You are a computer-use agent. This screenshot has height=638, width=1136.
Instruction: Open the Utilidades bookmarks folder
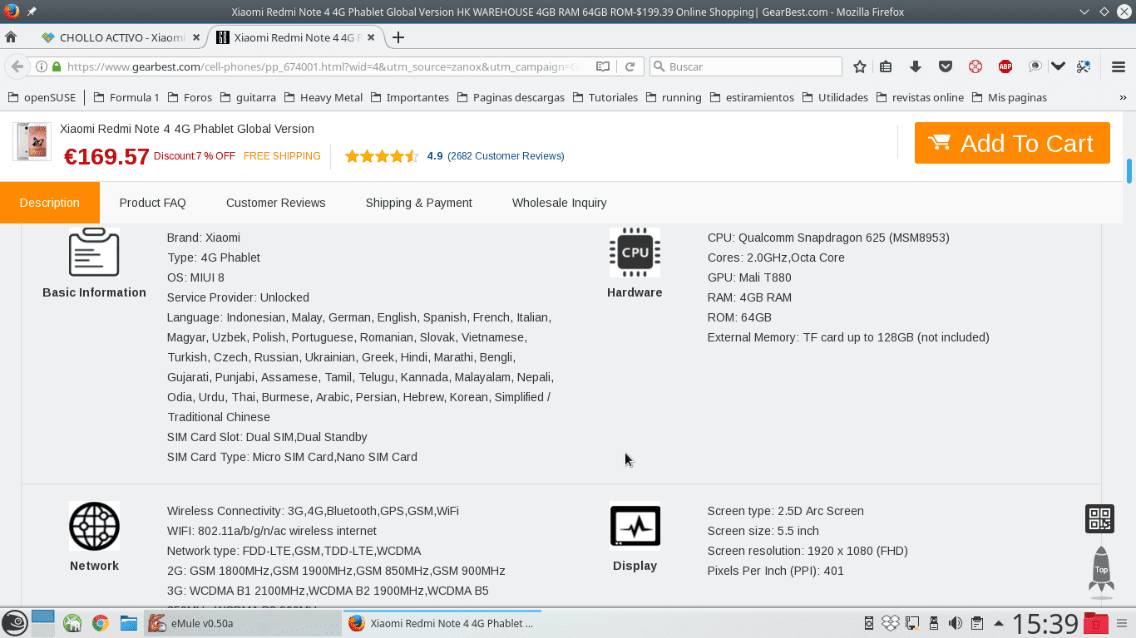coord(835,97)
